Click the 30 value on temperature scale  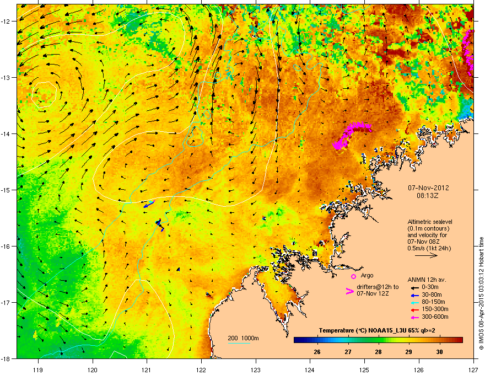pos(439,352)
